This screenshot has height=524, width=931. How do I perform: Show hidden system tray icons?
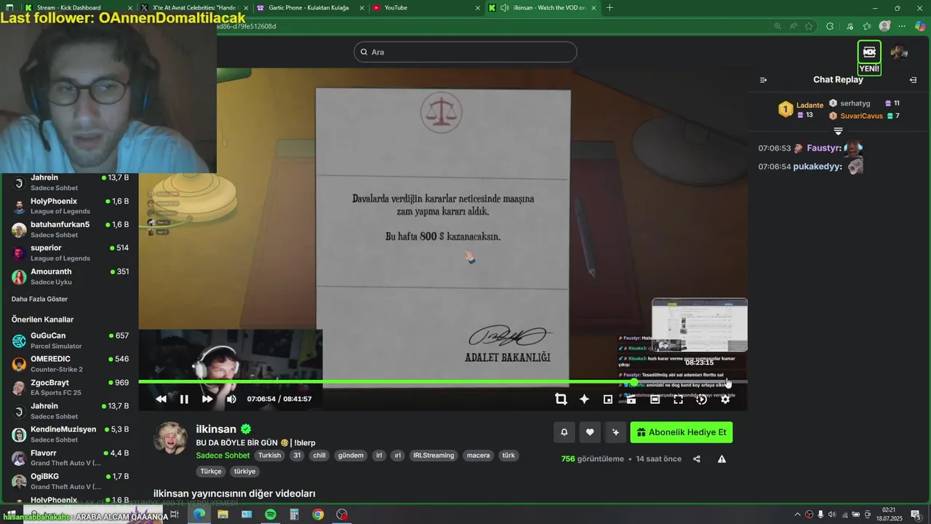pos(797,515)
